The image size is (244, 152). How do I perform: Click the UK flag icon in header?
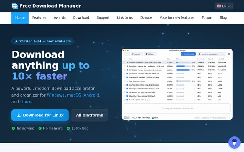(219, 6)
